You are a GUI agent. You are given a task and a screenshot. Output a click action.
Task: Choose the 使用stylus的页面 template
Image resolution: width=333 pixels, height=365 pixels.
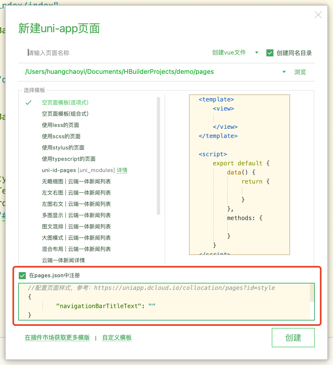63,148
